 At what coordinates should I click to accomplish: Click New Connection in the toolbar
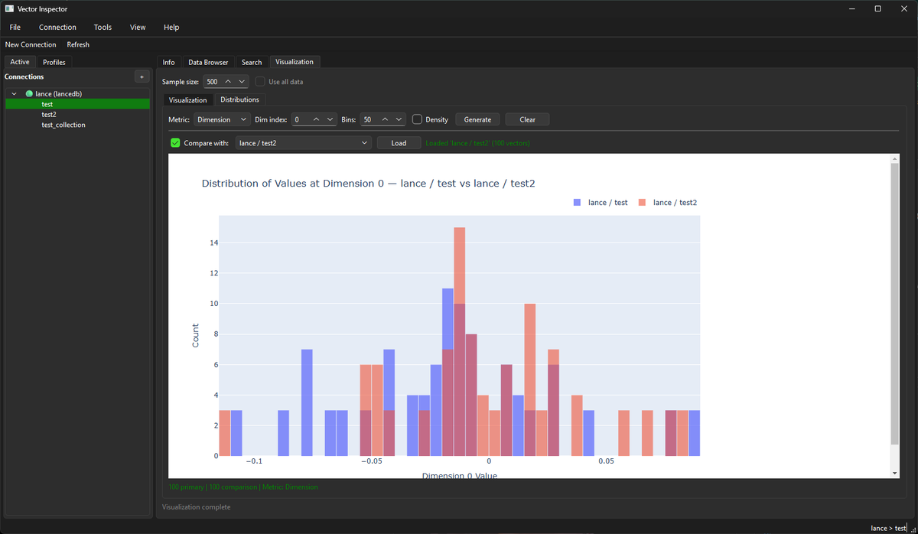pos(31,44)
